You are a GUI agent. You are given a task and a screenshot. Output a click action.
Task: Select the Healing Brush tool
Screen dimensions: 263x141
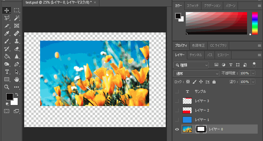pos(17,33)
